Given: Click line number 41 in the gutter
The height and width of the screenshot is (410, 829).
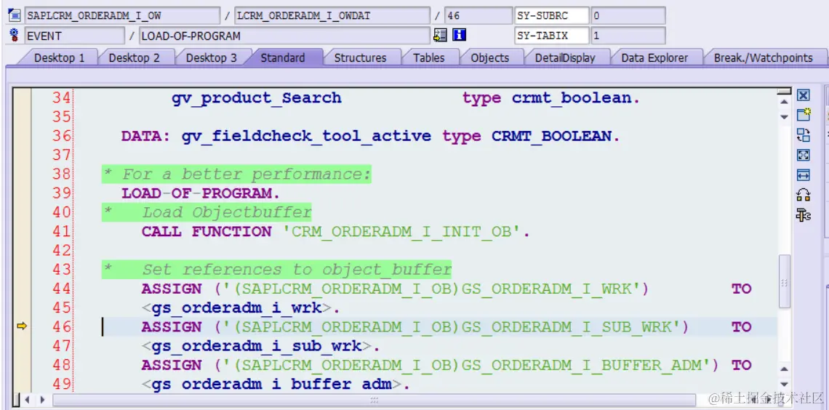Looking at the screenshot, I should (x=62, y=231).
